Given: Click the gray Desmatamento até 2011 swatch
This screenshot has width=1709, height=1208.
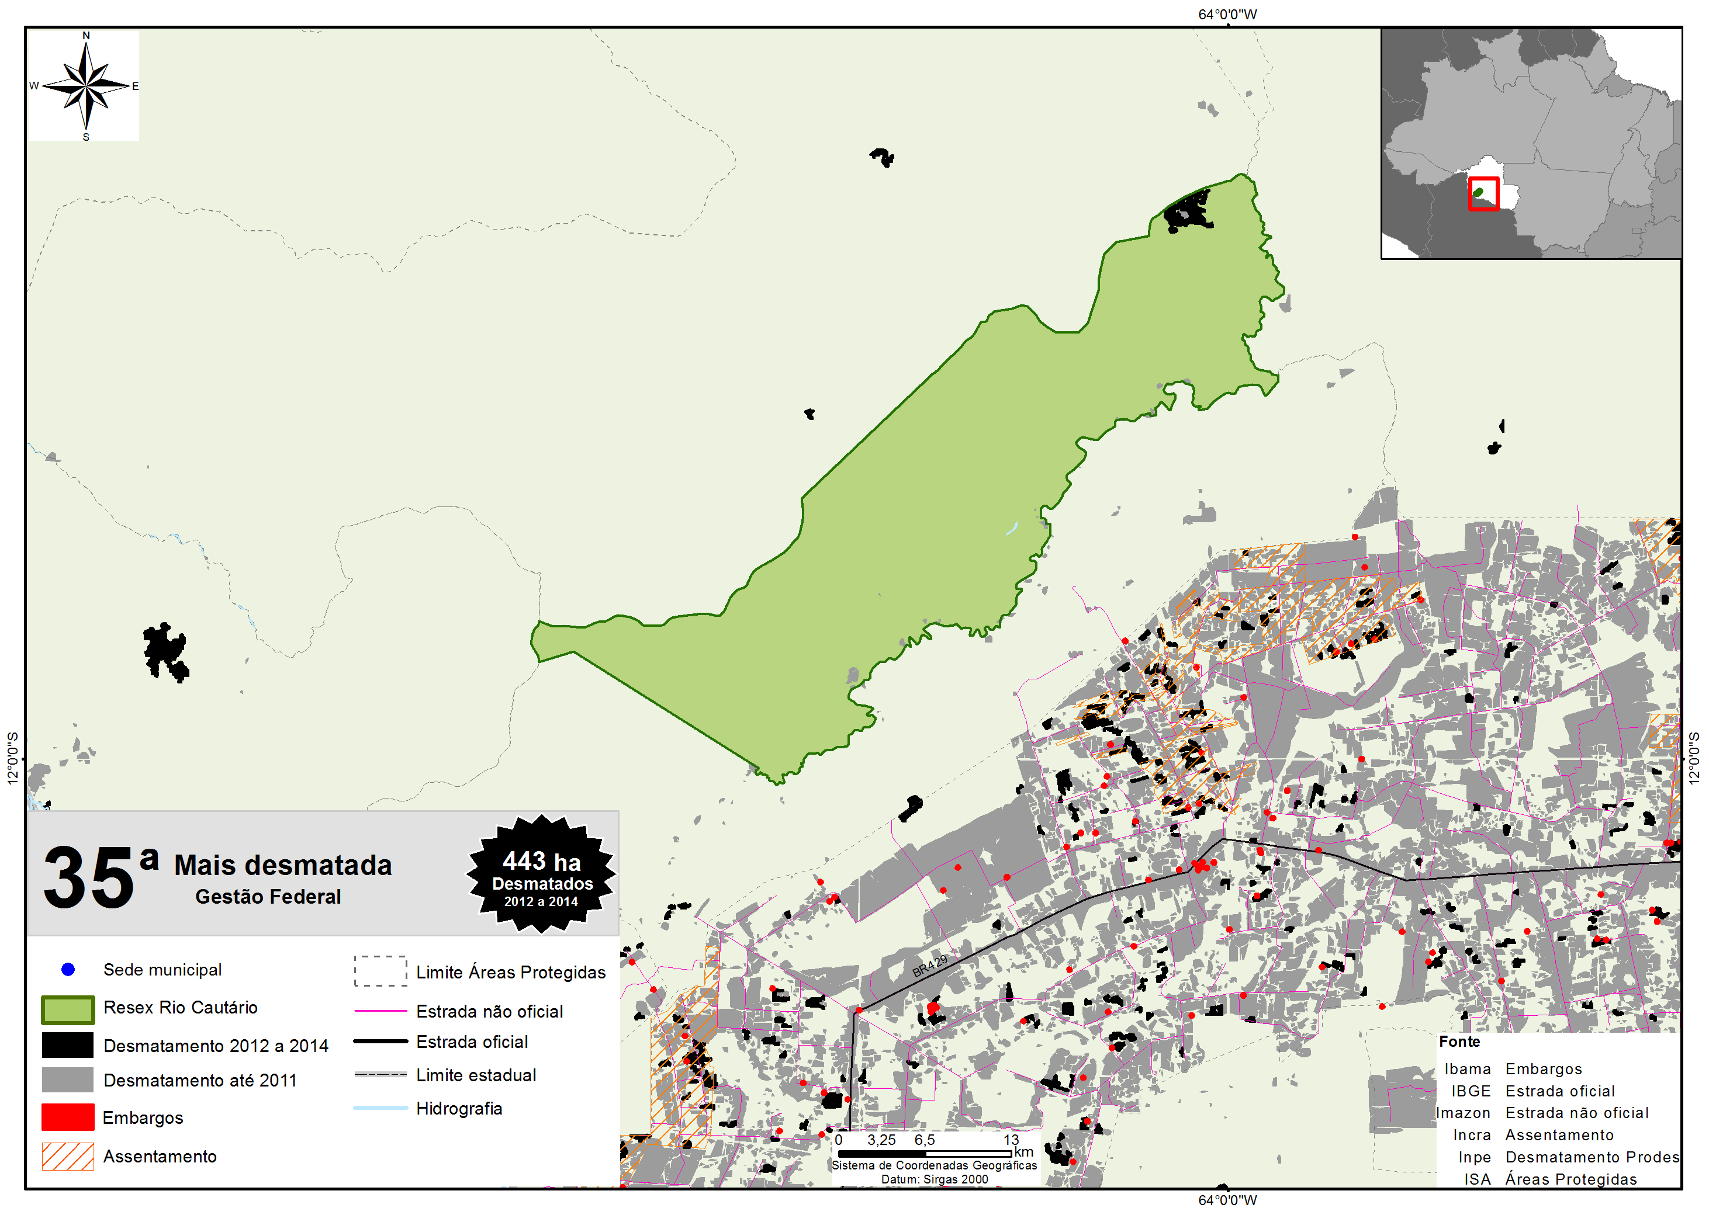Looking at the screenshot, I should pyautogui.click(x=68, y=1080).
